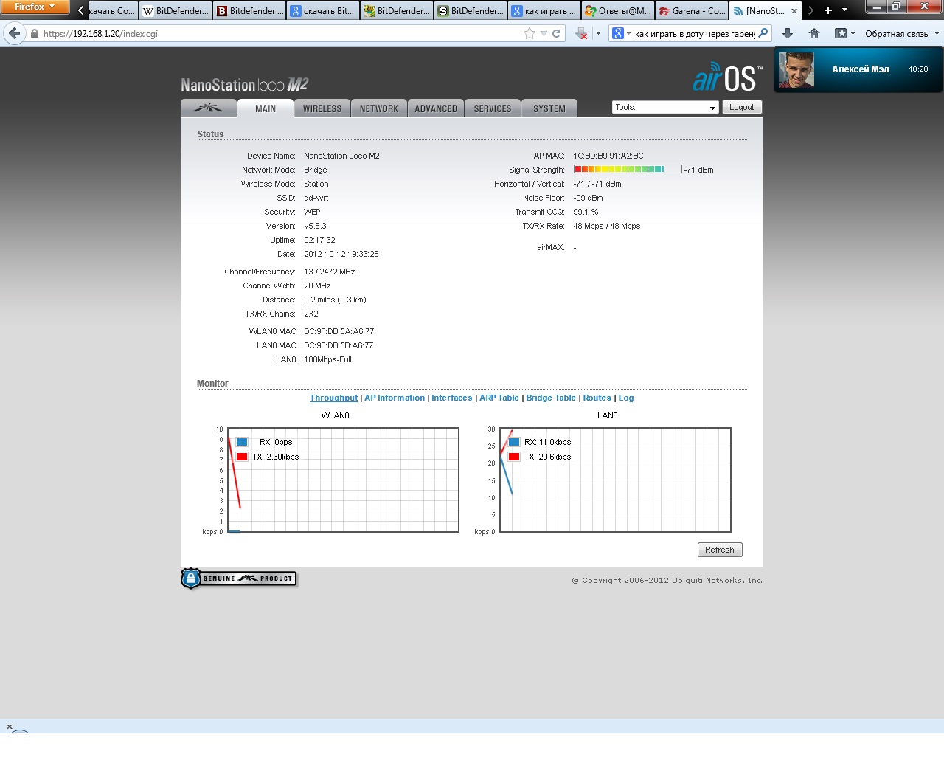Click the airOS logo
This screenshot has width=944, height=771.
click(x=726, y=77)
